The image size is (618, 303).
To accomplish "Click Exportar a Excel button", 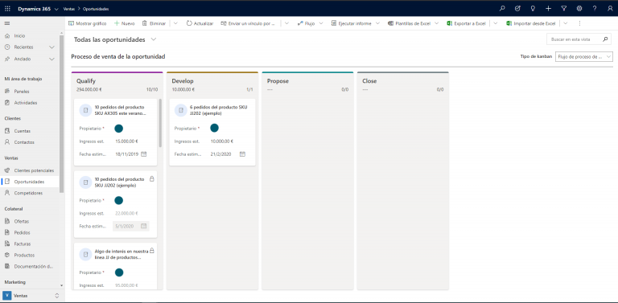I will [x=466, y=23].
